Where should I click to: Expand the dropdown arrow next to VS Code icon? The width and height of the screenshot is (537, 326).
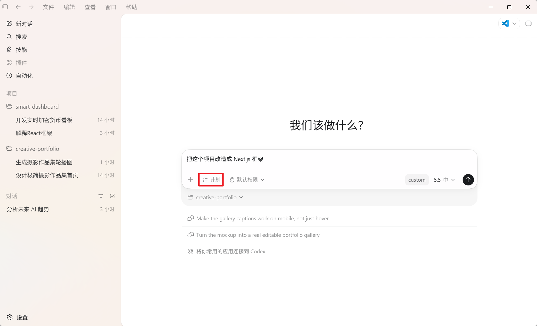[x=515, y=24]
